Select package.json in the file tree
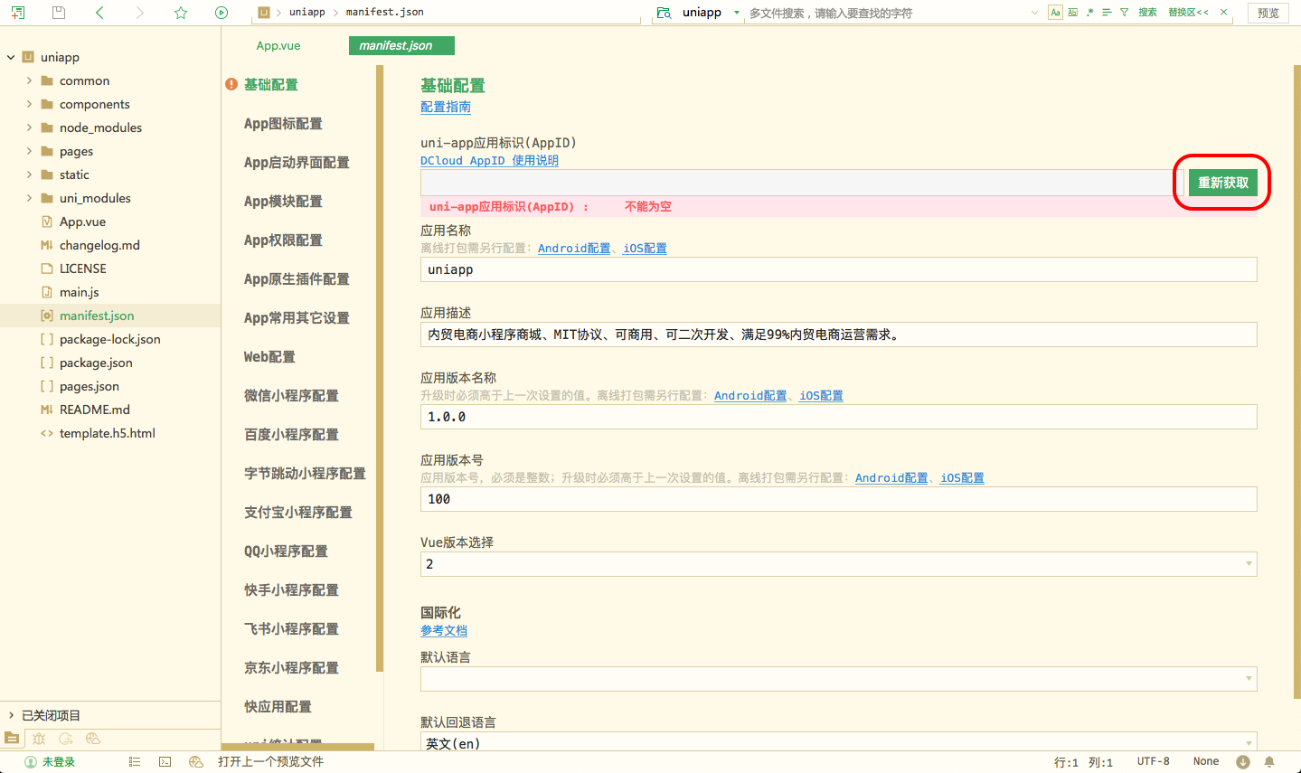The image size is (1301, 773). [x=96, y=363]
